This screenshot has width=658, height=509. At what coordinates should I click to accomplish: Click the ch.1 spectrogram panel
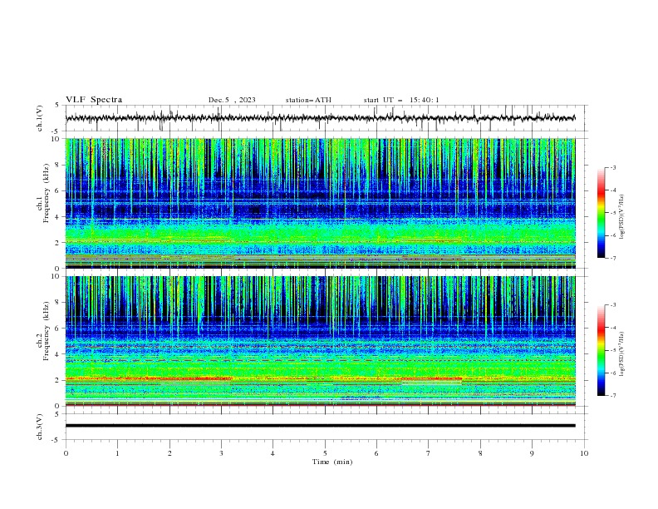320,203
